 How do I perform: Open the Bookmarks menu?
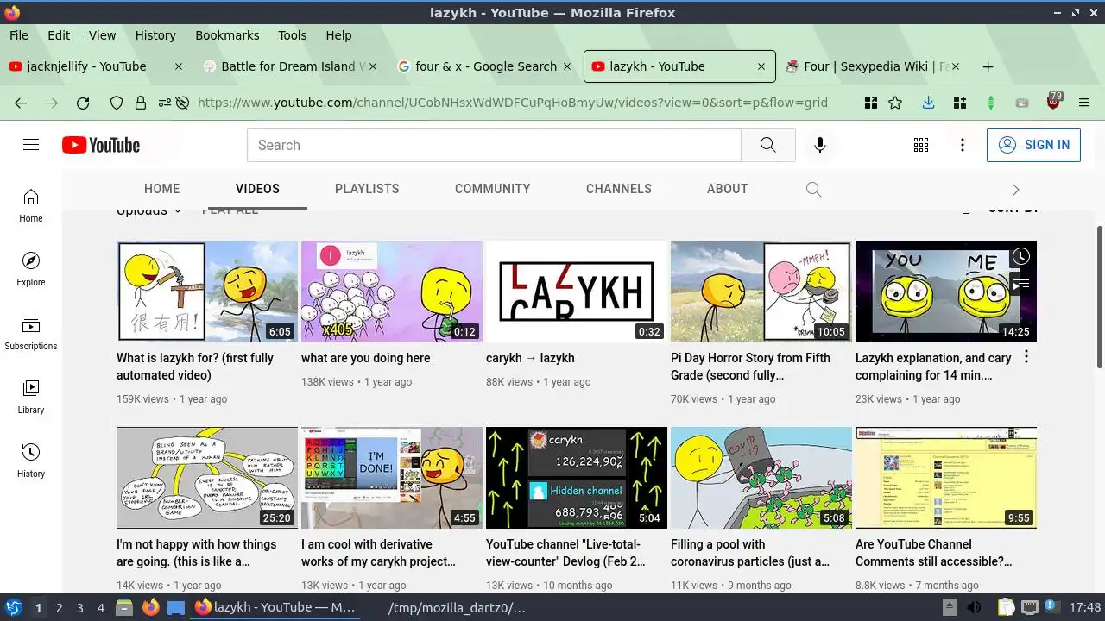pos(227,35)
